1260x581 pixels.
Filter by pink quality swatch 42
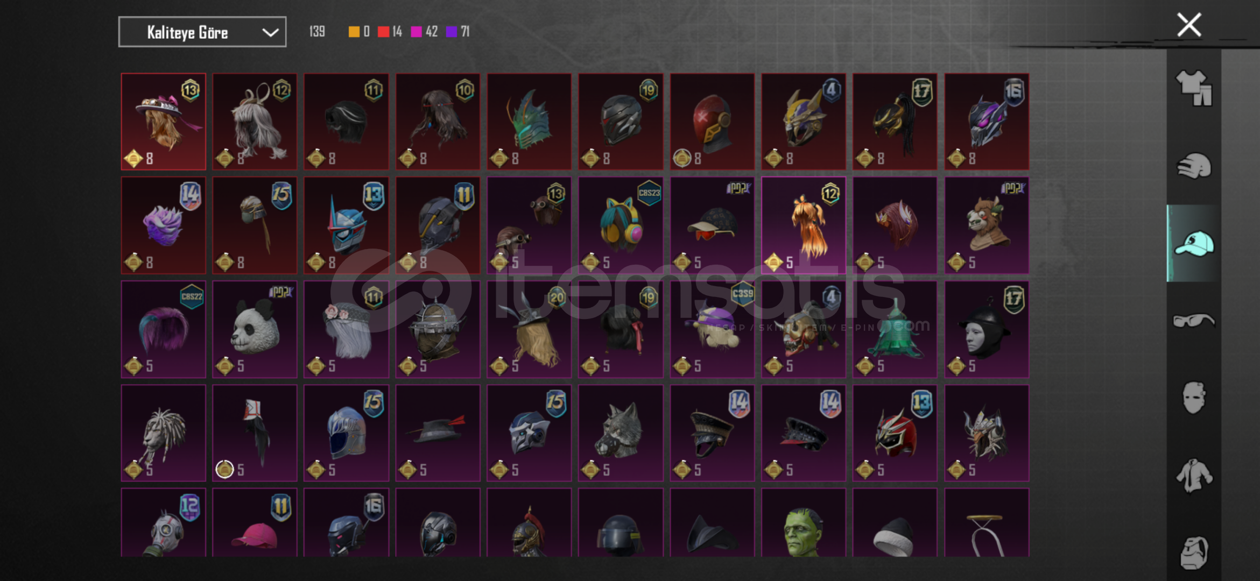pyautogui.click(x=424, y=32)
